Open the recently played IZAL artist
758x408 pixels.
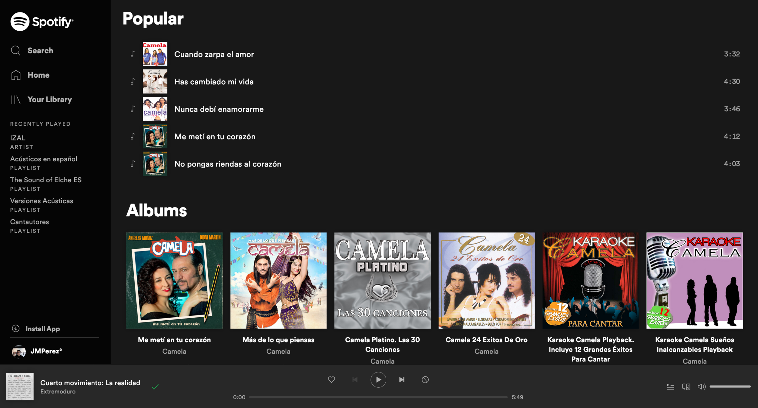click(18, 138)
